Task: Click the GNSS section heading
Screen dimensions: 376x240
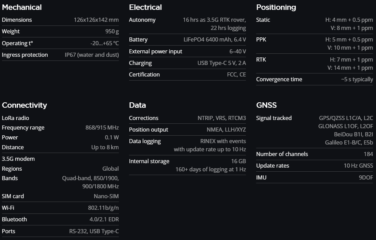Action: (x=266, y=105)
